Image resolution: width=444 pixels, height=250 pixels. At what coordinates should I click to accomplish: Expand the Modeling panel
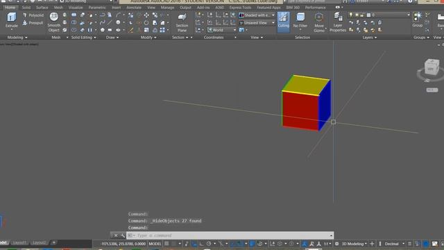pos(17,37)
